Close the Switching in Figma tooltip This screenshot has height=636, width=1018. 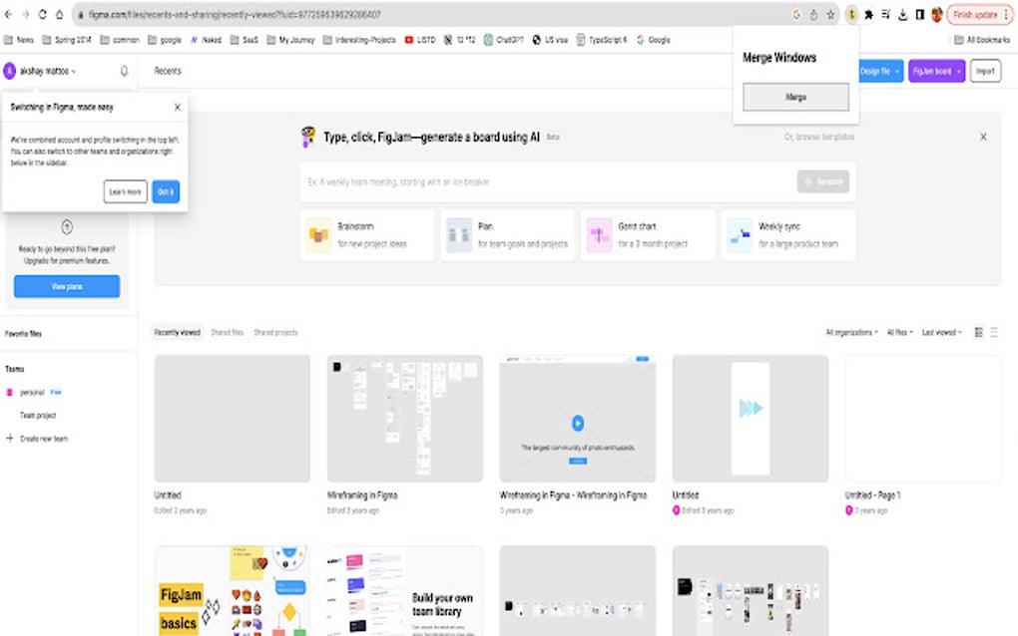point(178,107)
